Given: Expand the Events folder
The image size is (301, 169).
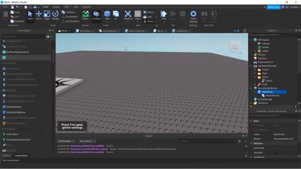Looking at the screenshot, I should pos(255,69).
